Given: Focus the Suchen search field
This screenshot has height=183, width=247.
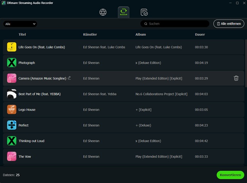Looking at the screenshot, I should click(174, 24).
